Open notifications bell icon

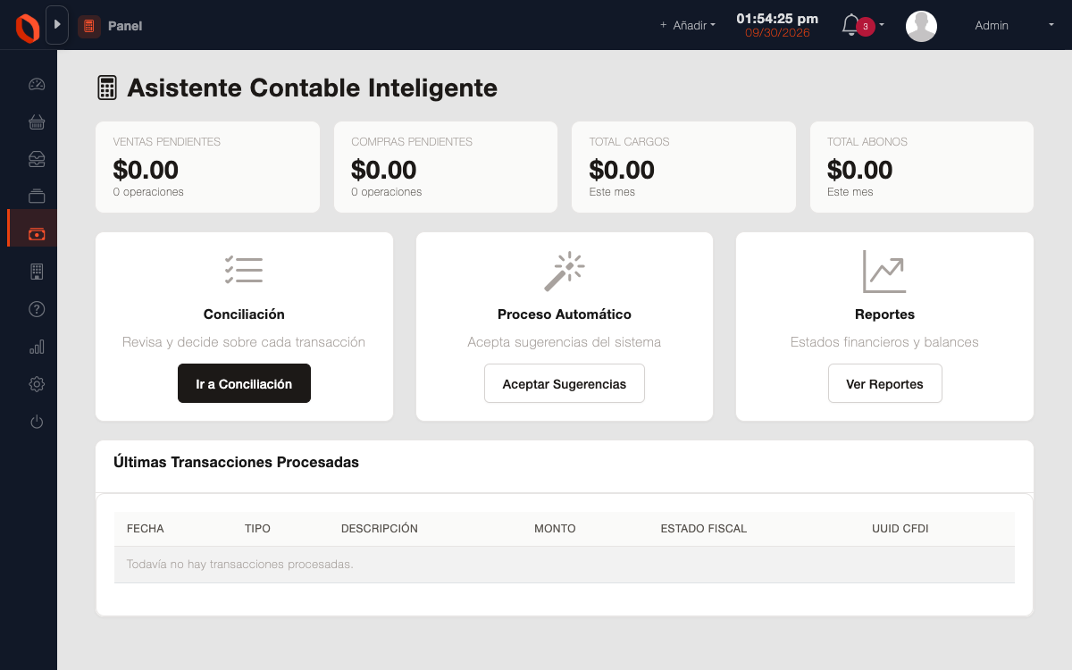[x=850, y=25]
